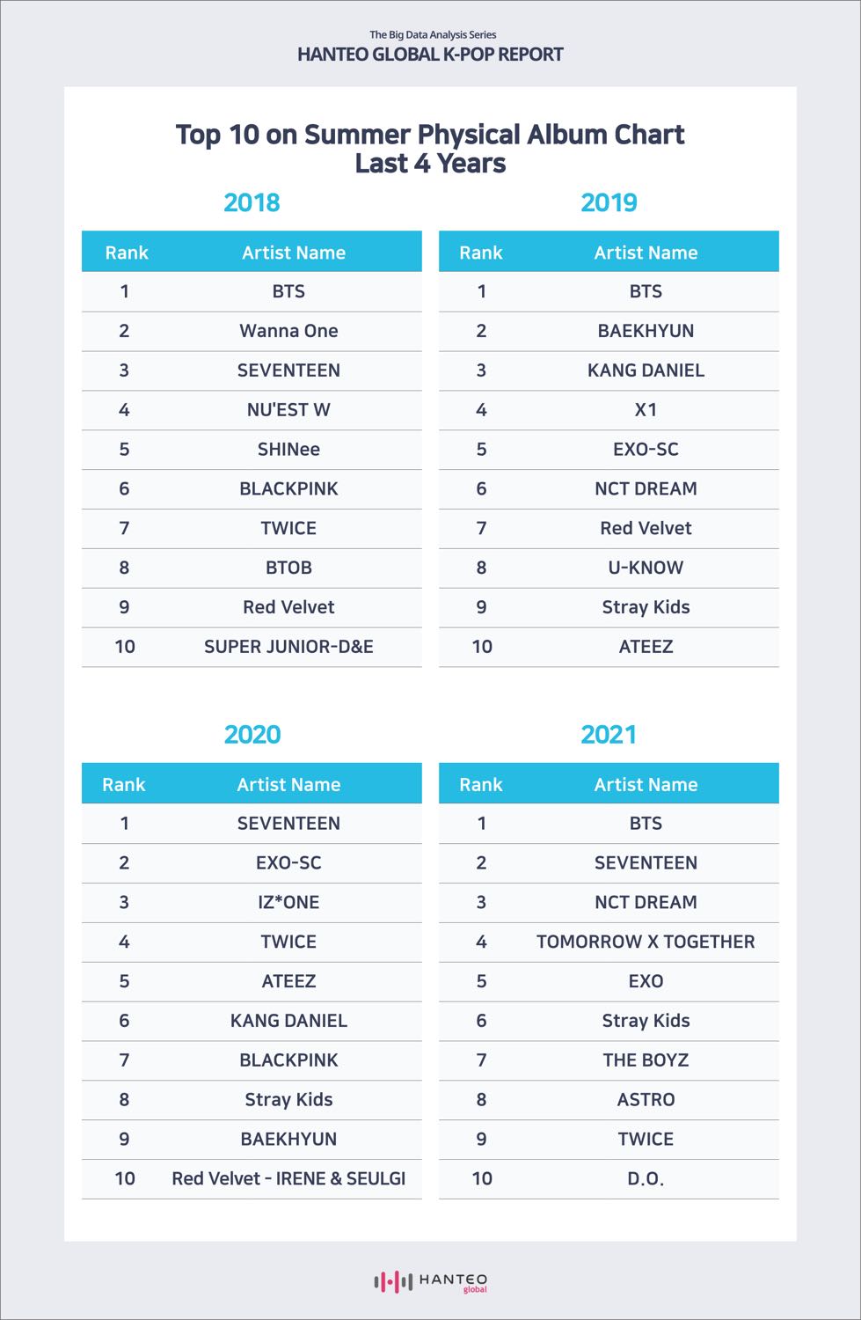Select IZ*ONE in the 2020 chart
861x1320 pixels.
288,902
